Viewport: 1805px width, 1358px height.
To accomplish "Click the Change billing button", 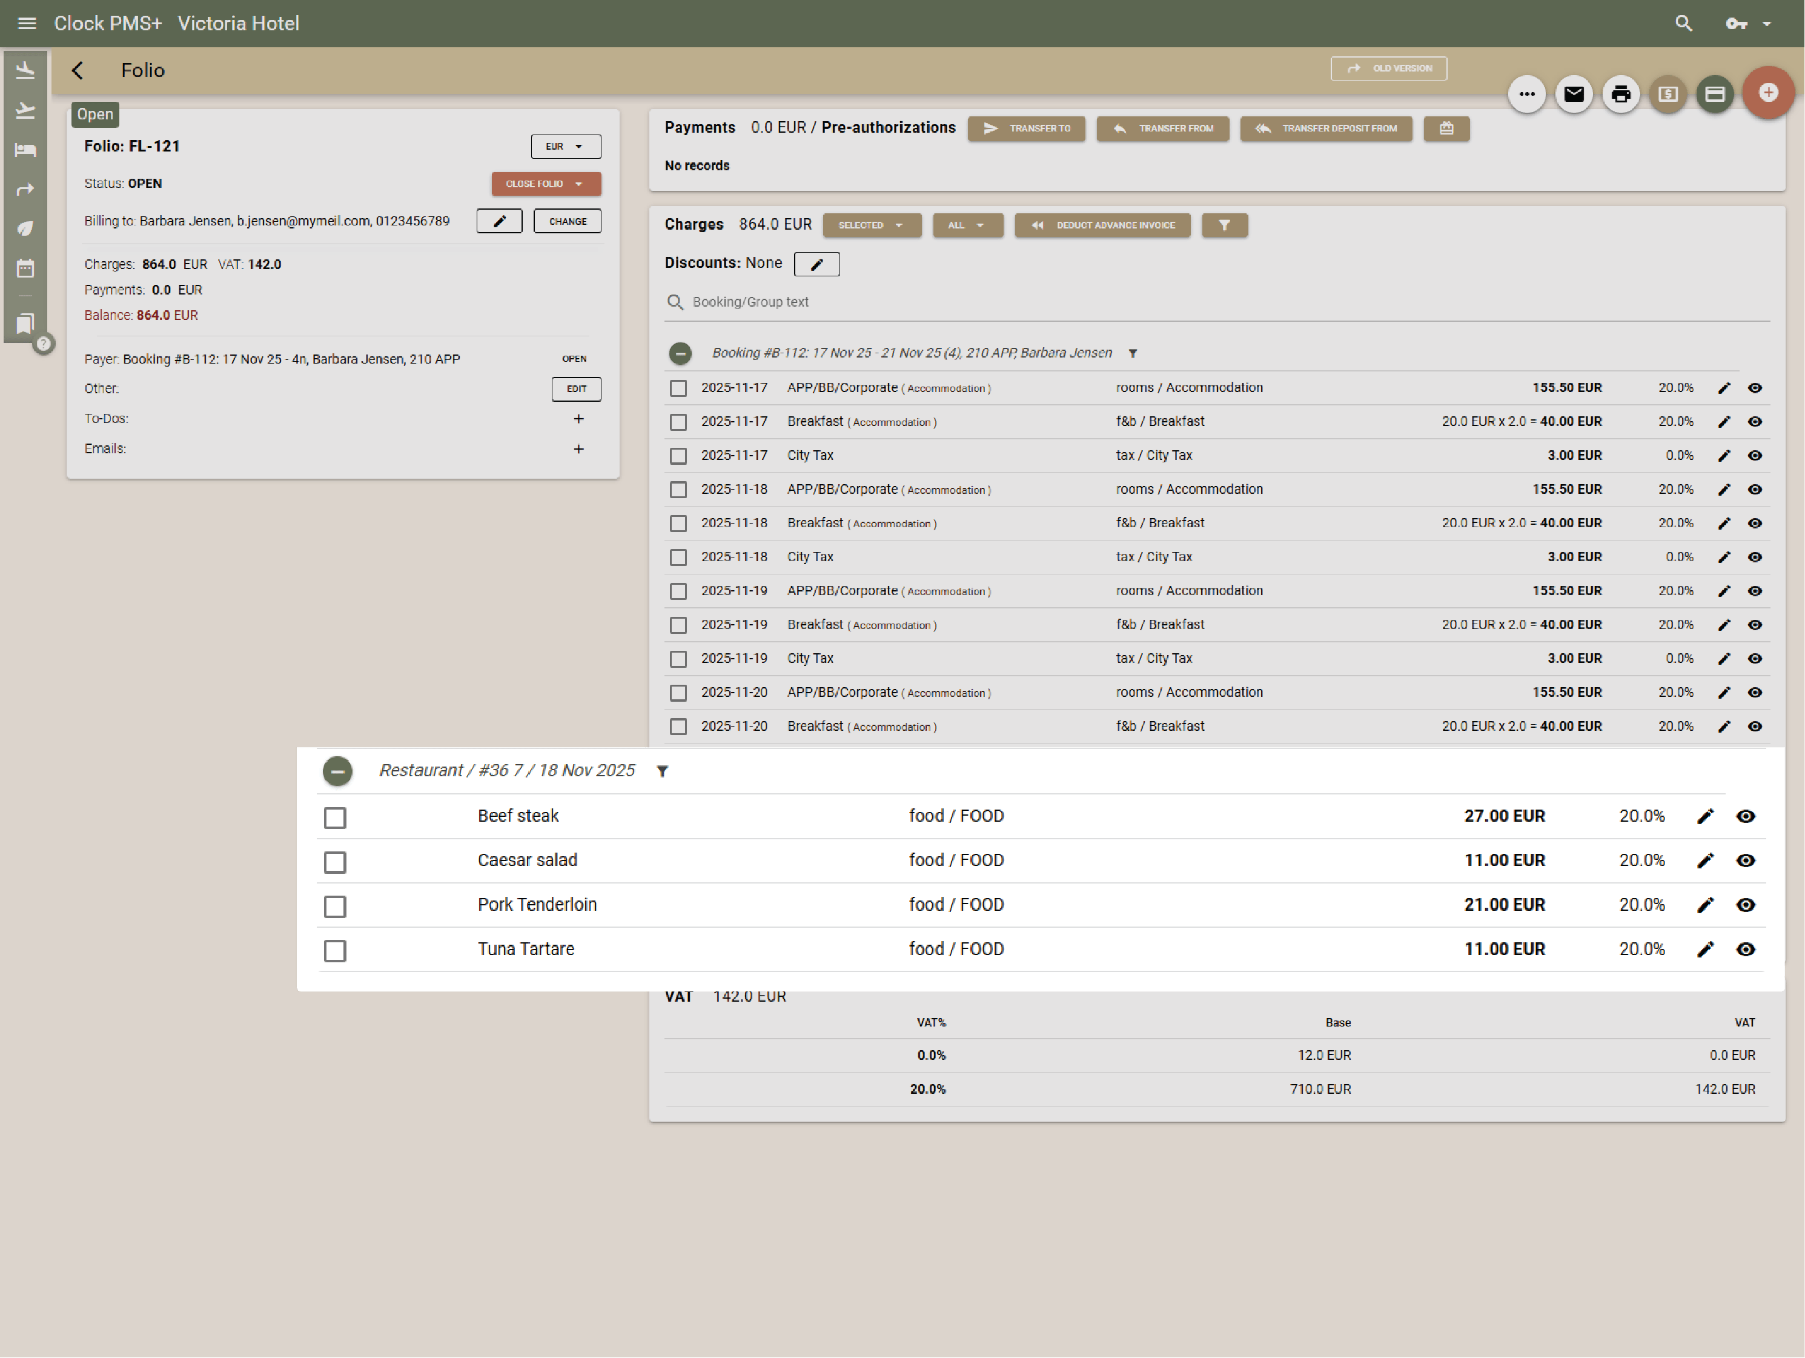I will click(567, 221).
